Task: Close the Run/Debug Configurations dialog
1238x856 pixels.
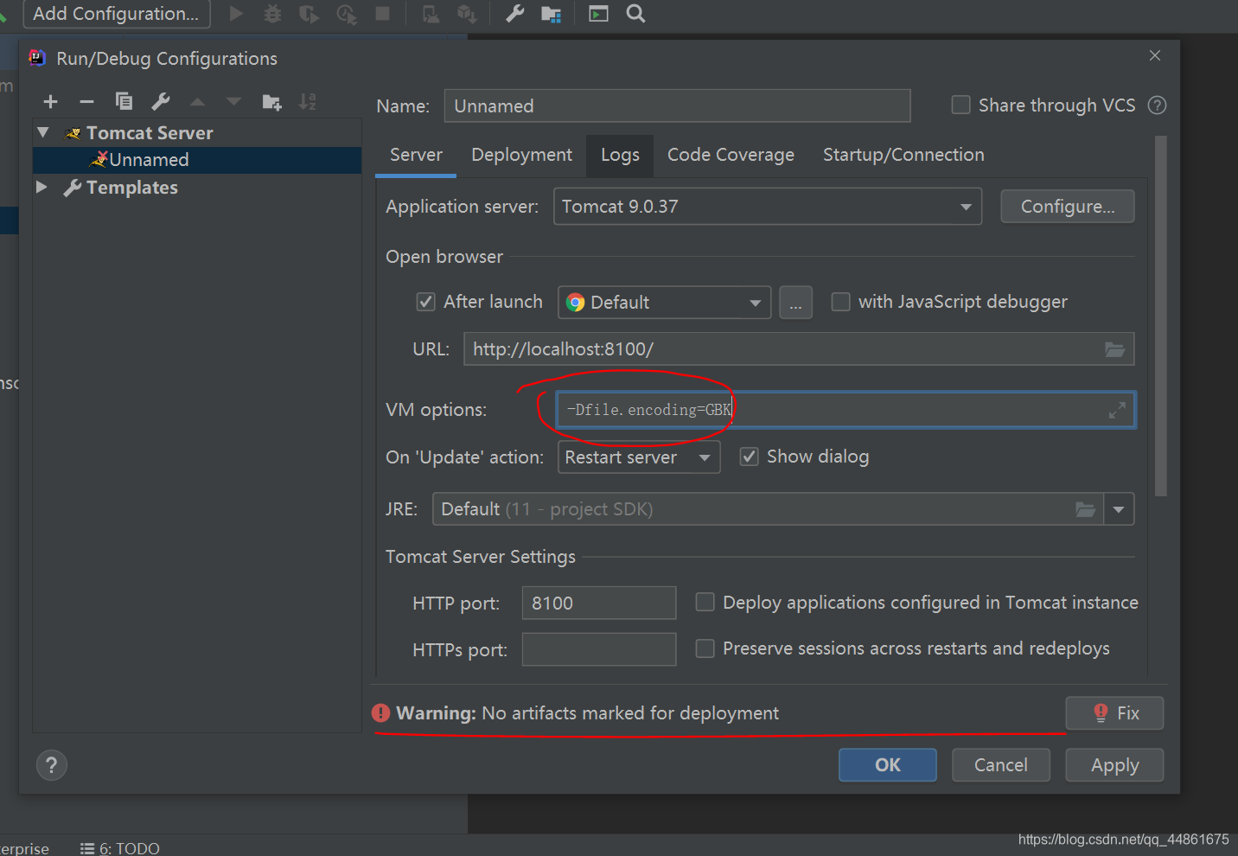Action: tap(1155, 55)
